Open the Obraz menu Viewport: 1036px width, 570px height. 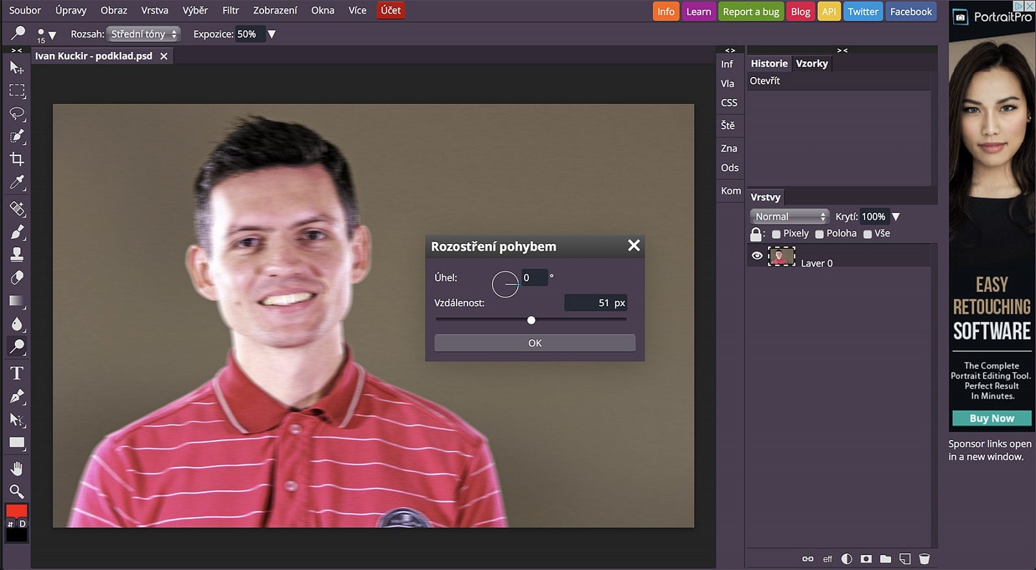point(114,10)
